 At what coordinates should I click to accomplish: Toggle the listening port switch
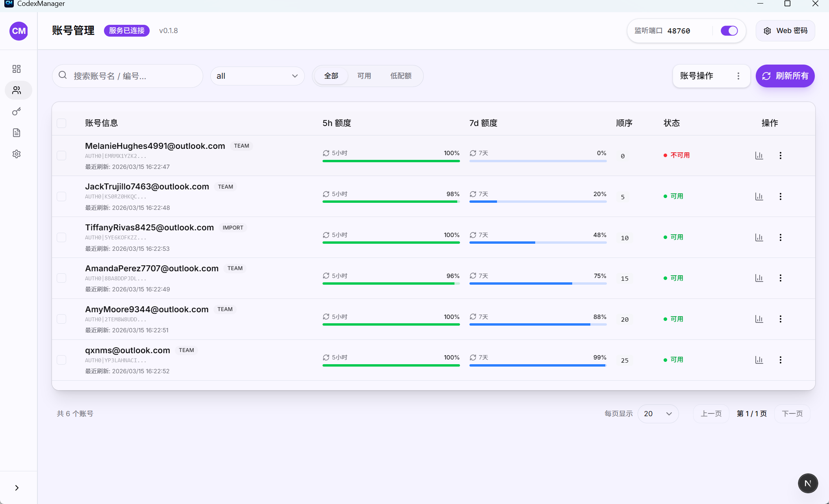coord(729,30)
